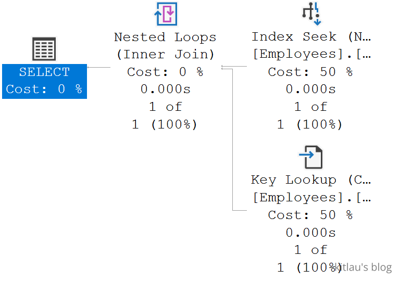Click the [Employees] object under Key Lookup

(311, 198)
